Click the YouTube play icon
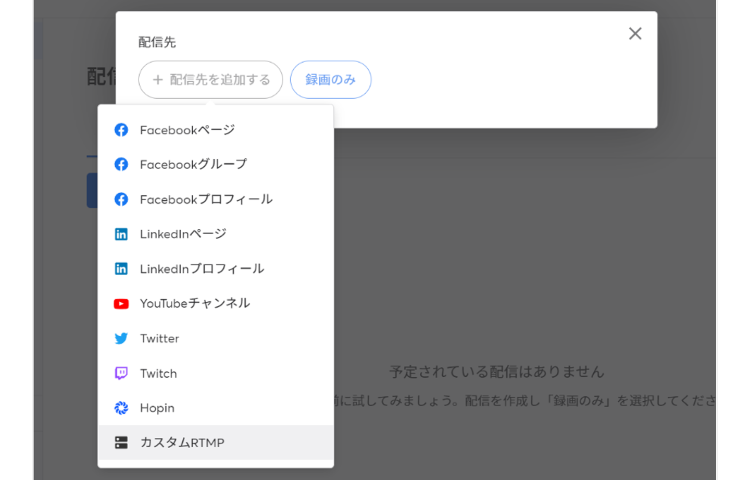This screenshot has height=480, width=750. tap(121, 304)
